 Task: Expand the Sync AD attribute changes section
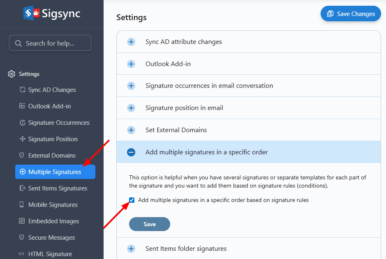pos(131,42)
